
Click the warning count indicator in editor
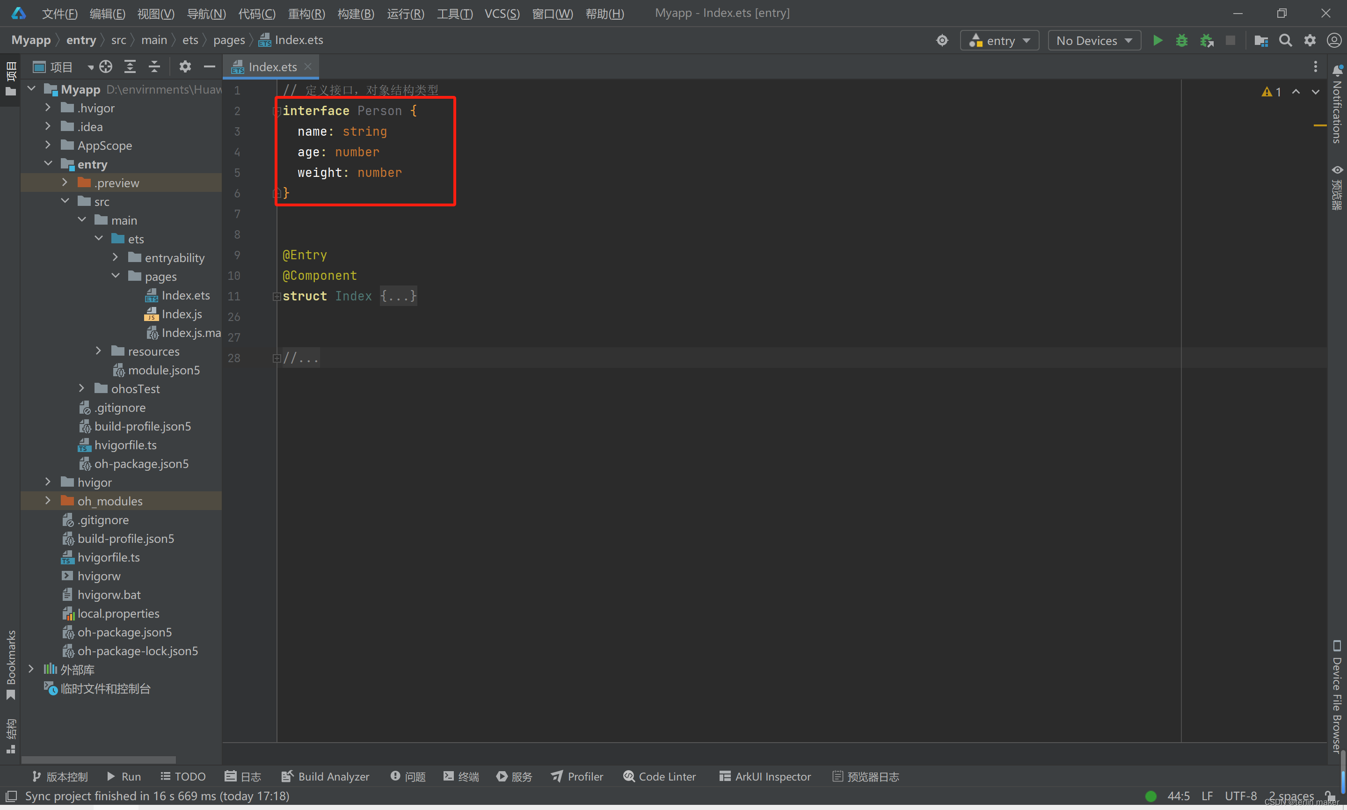(x=1271, y=91)
